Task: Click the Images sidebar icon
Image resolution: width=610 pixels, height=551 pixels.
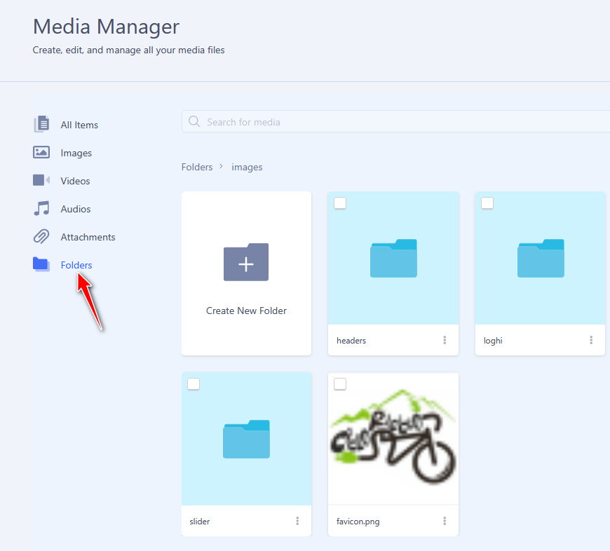Action: pyautogui.click(x=41, y=153)
